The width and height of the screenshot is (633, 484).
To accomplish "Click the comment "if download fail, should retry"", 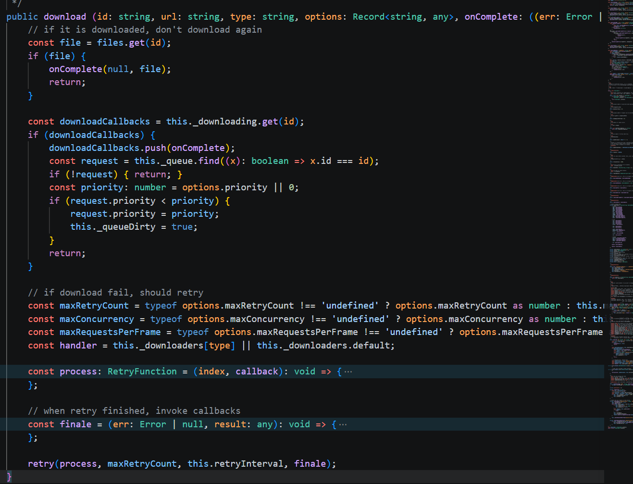I will (116, 293).
